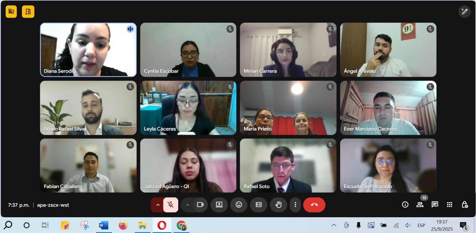Open the meeting chat panel
Screen dimensions: 476x233
point(435,204)
